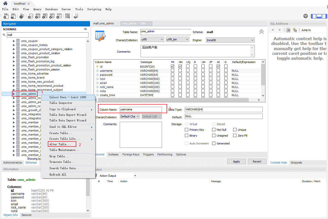Toggle AI checkbox for id column
The width and height of the screenshot is (328, 219).
218,66
